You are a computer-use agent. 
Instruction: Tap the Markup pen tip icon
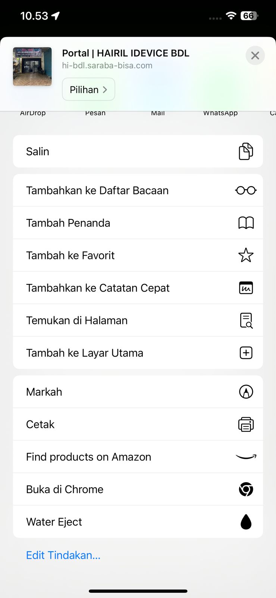tap(246, 392)
